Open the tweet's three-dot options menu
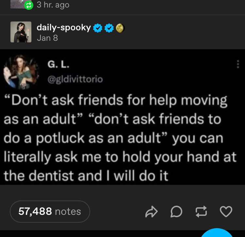The width and height of the screenshot is (245, 237). [238, 64]
